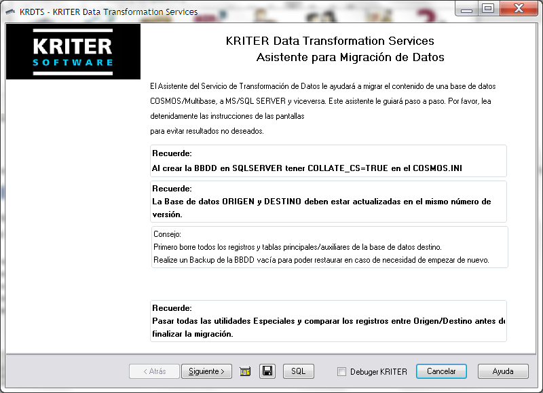Open Ayuda help
The width and height of the screenshot is (543, 393).
pyautogui.click(x=503, y=371)
